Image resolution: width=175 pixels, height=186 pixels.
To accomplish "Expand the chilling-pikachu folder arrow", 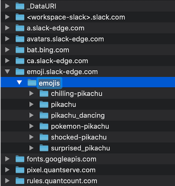I will point(31,94).
